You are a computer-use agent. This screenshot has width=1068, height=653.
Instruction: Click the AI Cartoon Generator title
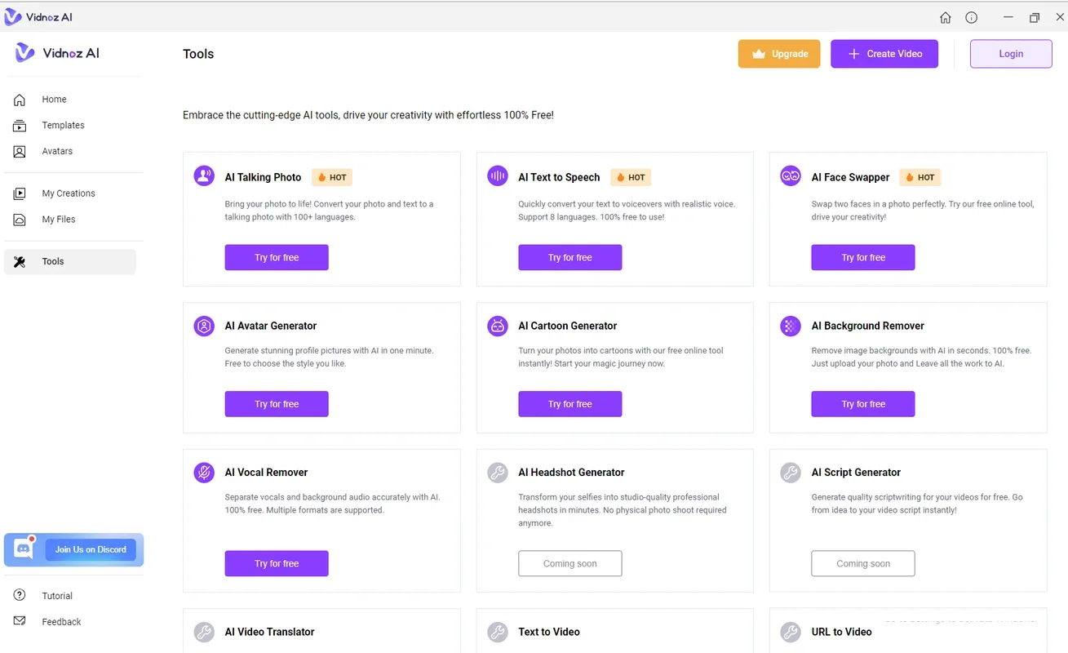(x=568, y=326)
